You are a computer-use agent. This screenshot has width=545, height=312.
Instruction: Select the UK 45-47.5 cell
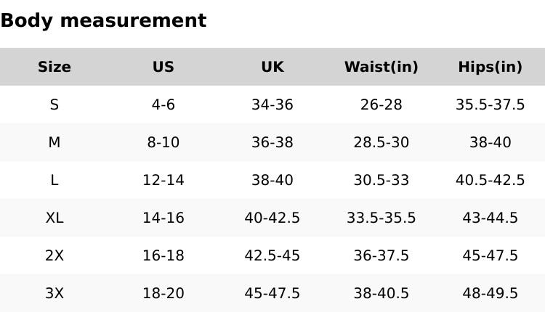pyautogui.click(x=272, y=294)
